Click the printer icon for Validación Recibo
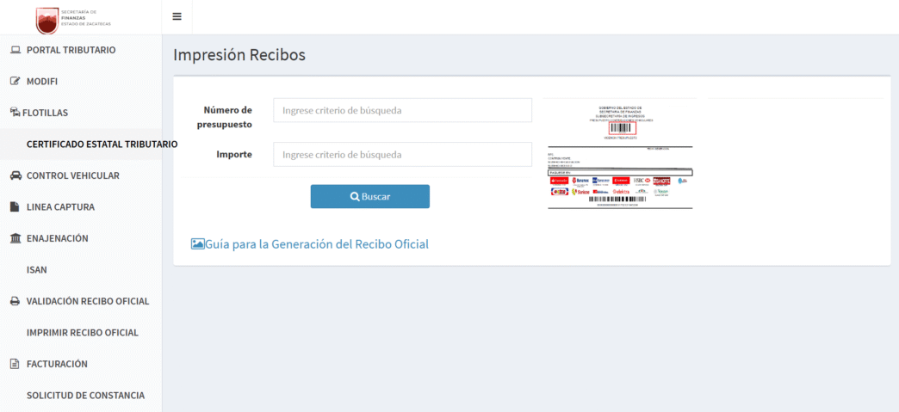 [x=15, y=302]
